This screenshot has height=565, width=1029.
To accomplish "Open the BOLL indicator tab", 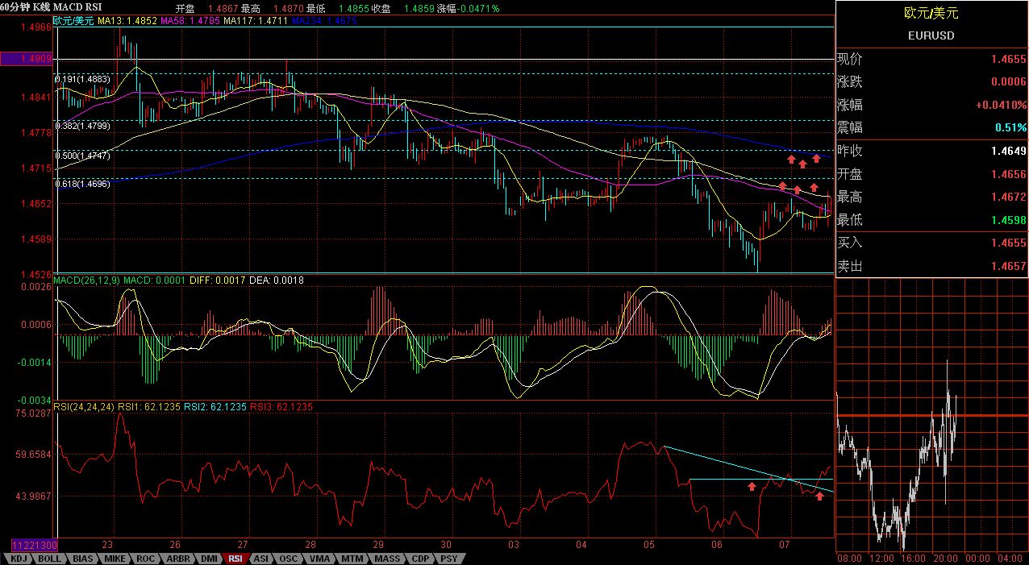I will 50,558.
